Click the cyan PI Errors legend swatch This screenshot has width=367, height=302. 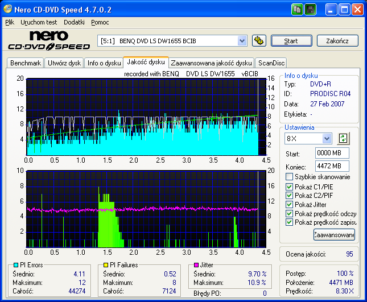click(x=16, y=265)
